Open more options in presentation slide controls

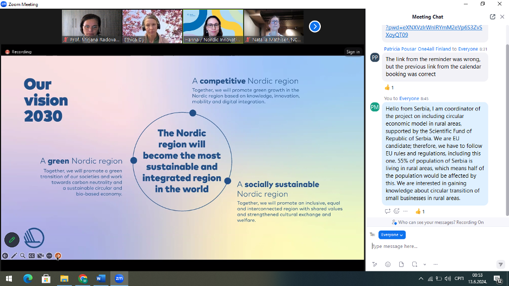coord(49,256)
